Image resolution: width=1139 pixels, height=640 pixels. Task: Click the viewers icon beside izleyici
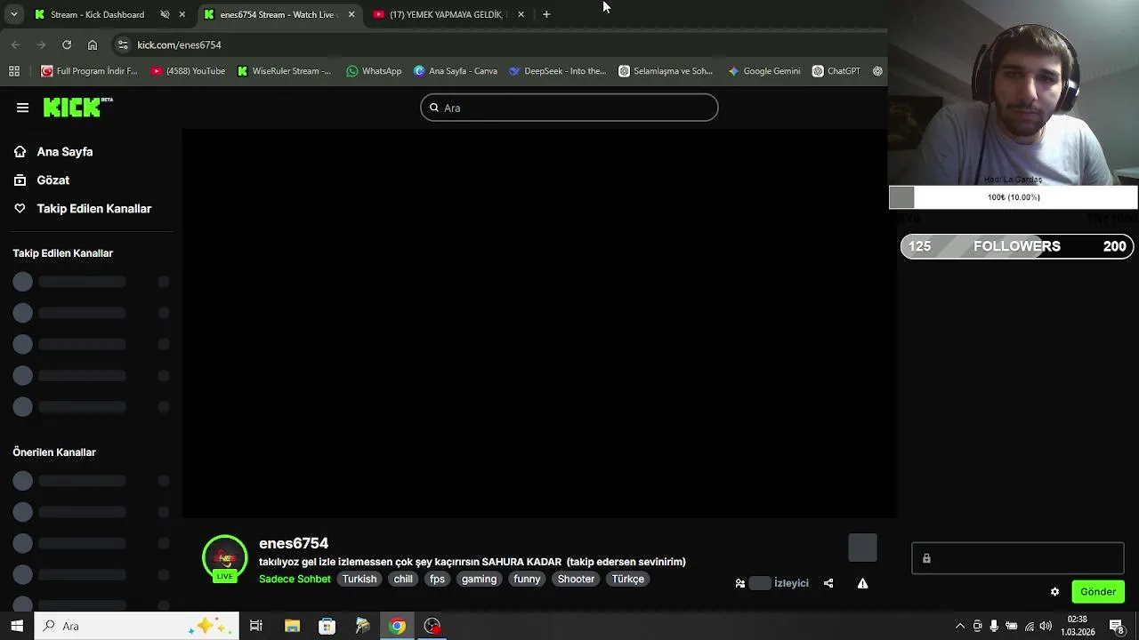739,583
